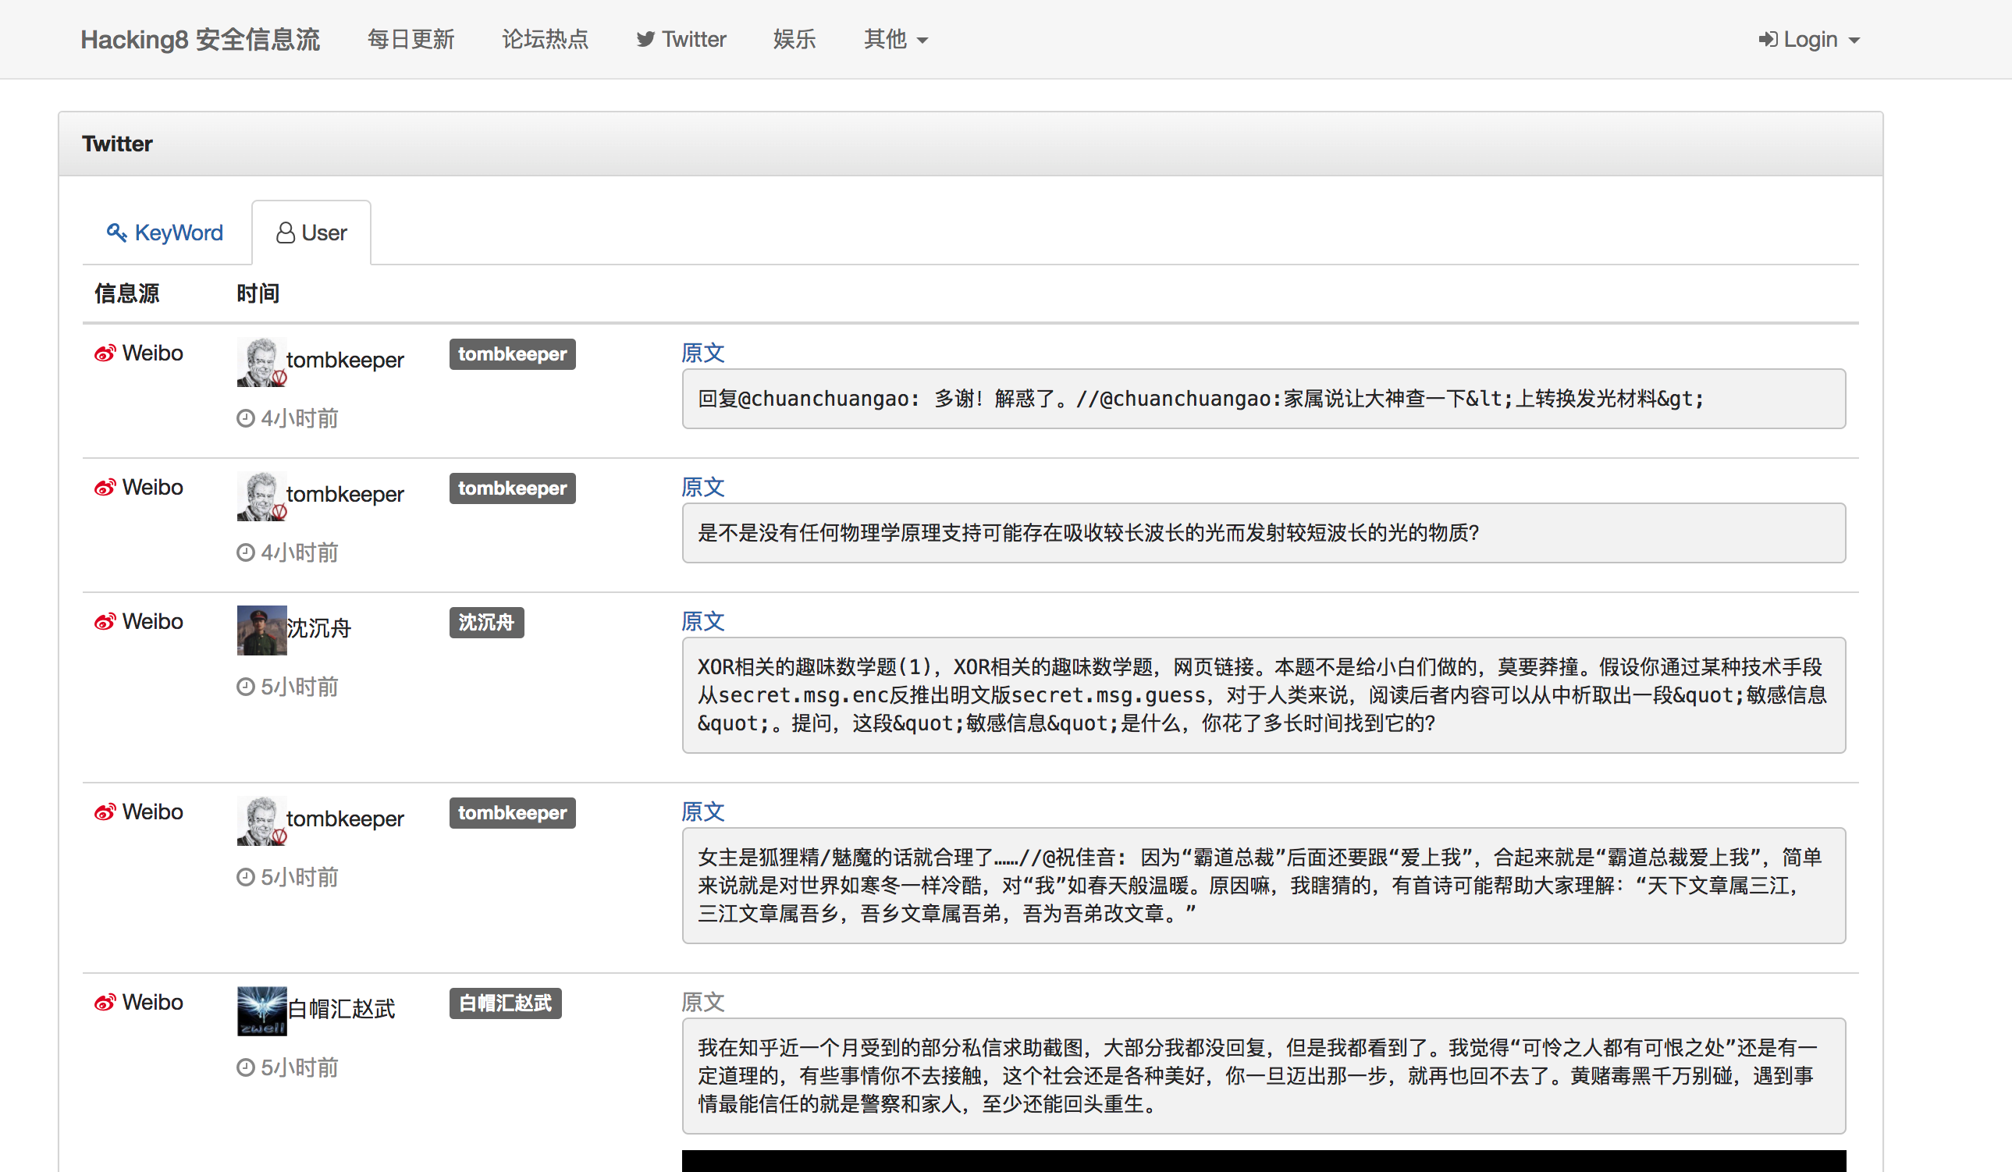Click clock icon in the 狐狸精 post row
The height and width of the screenshot is (1172, 2012).
coord(245,877)
